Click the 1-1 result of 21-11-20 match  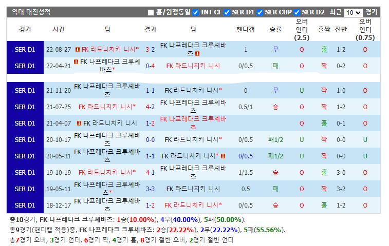click(x=150, y=91)
